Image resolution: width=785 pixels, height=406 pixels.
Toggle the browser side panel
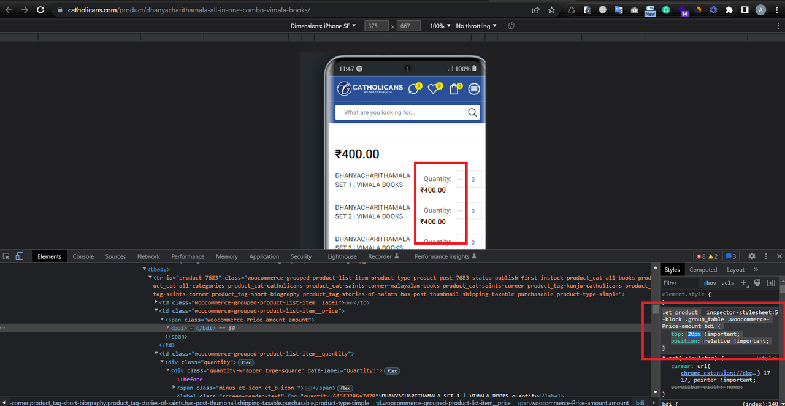pyautogui.click(x=745, y=10)
